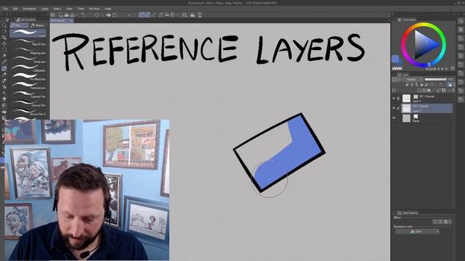Create a new layer folder
465x261 pixels.
[x=429, y=90]
